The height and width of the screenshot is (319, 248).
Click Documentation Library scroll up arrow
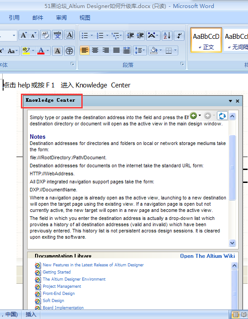pos(234,265)
